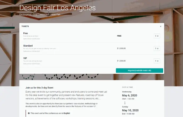183x117 pixels.
Task: Click the $ 1,000.00 Standard price
Action: click(121, 48)
